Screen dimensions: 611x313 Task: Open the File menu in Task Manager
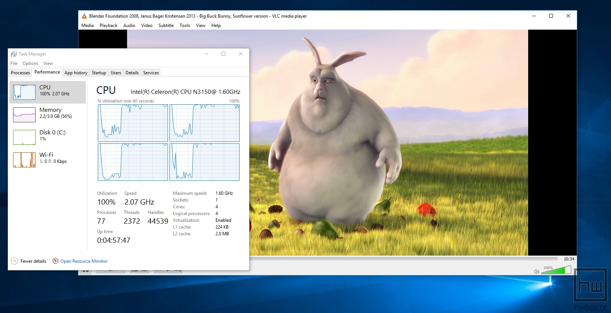tap(14, 63)
